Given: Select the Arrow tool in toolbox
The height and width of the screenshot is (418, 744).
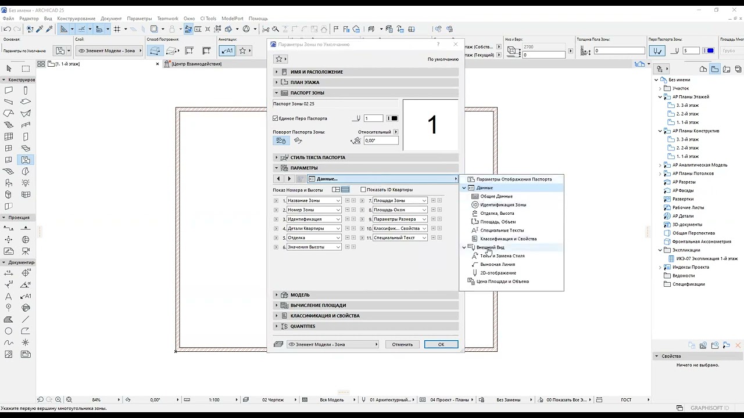Looking at the screenshot, I should tap(9, 69).
